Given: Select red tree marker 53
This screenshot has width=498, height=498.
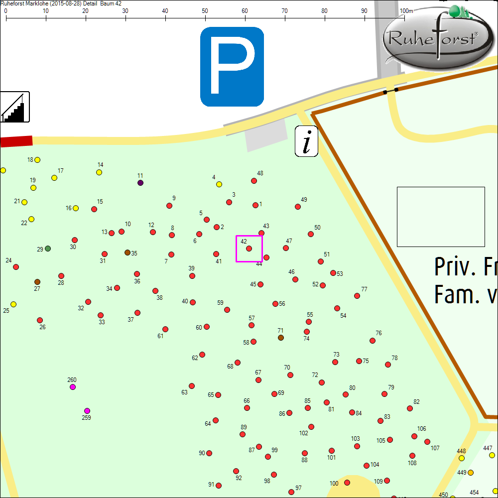Looking at the screenshot, I should point(333,273).
